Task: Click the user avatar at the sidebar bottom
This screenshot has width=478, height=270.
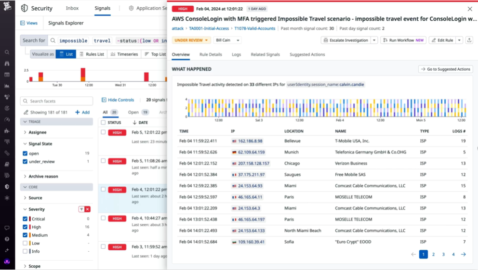Action: (x=7, y=261)
